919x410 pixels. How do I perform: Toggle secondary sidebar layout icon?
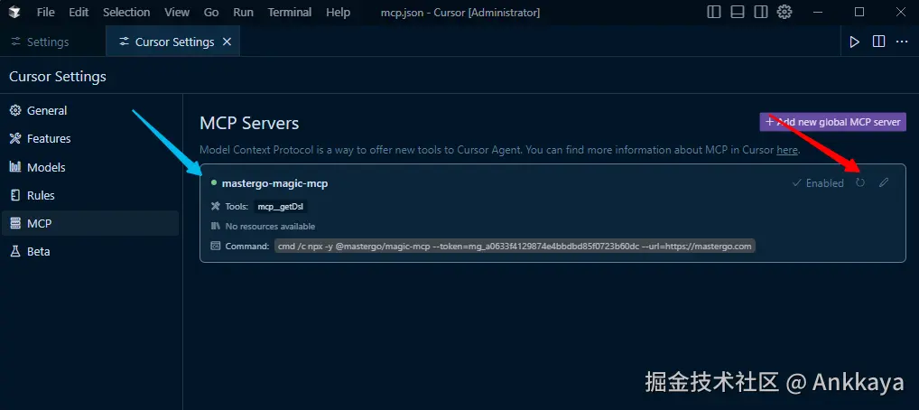(x=761, y=12)
